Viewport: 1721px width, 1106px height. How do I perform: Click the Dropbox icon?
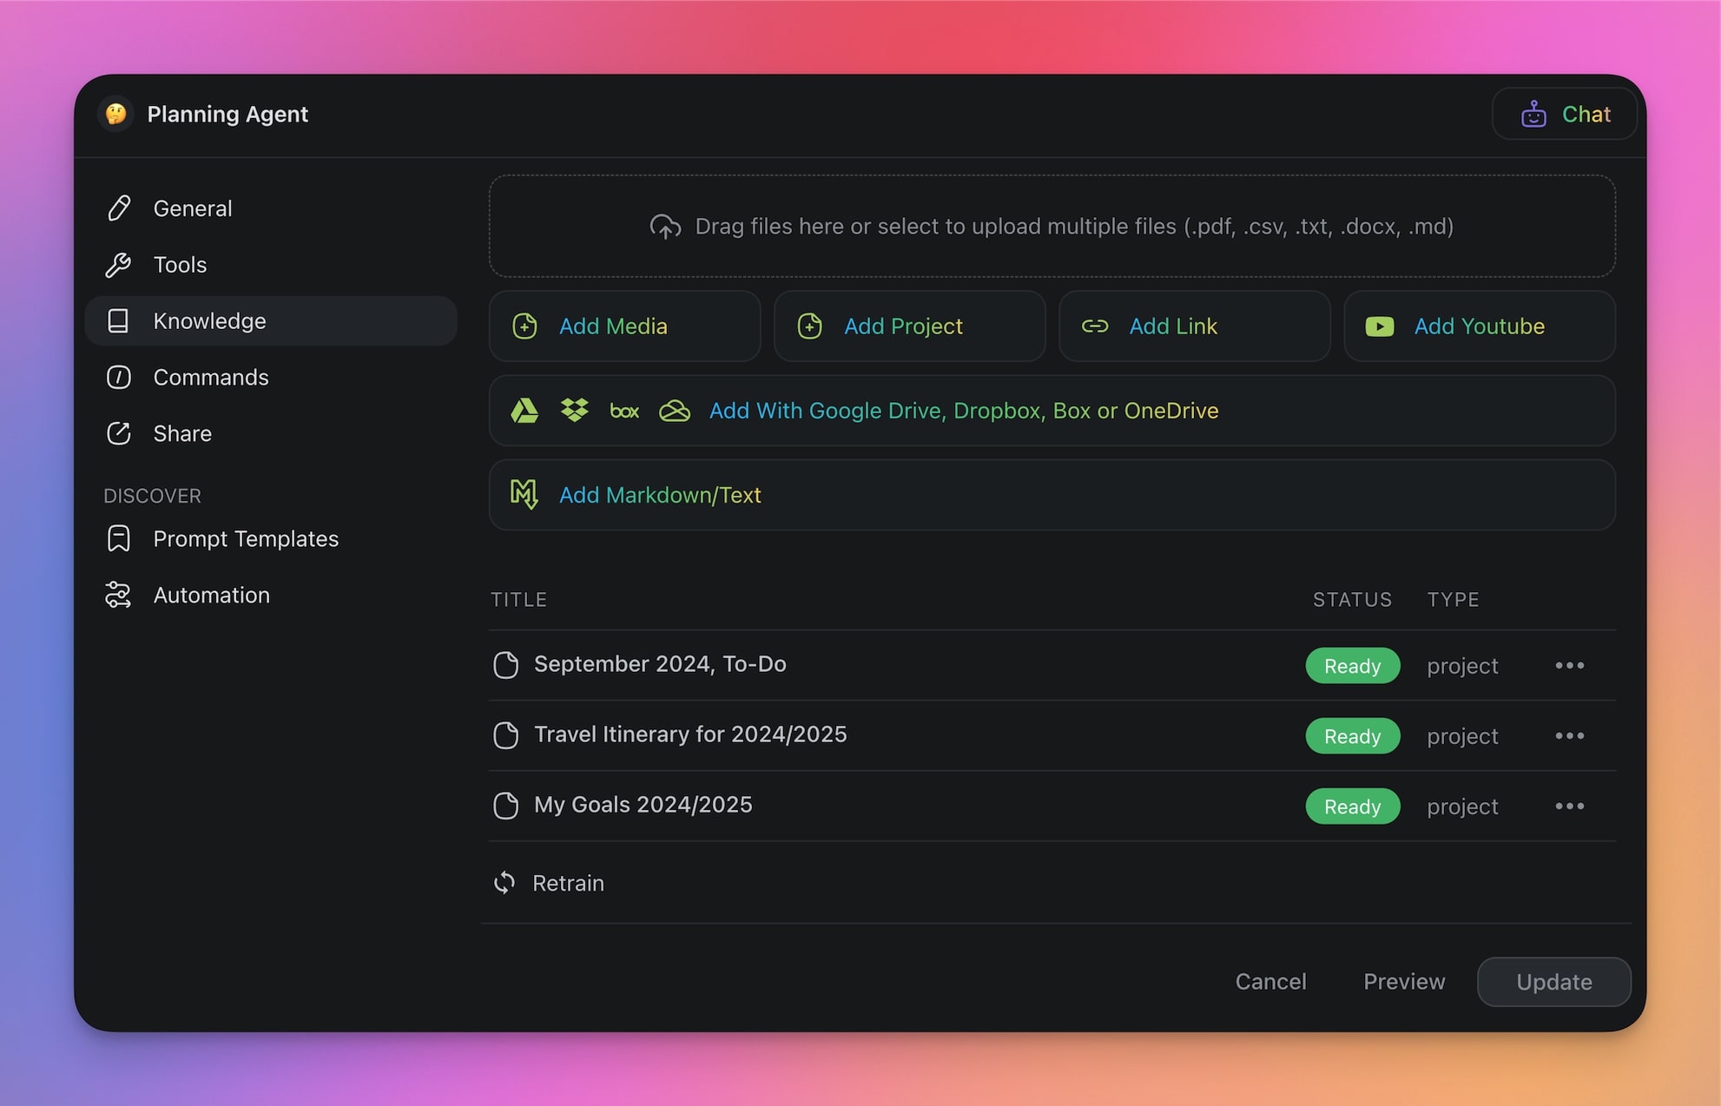pos(575,411)
